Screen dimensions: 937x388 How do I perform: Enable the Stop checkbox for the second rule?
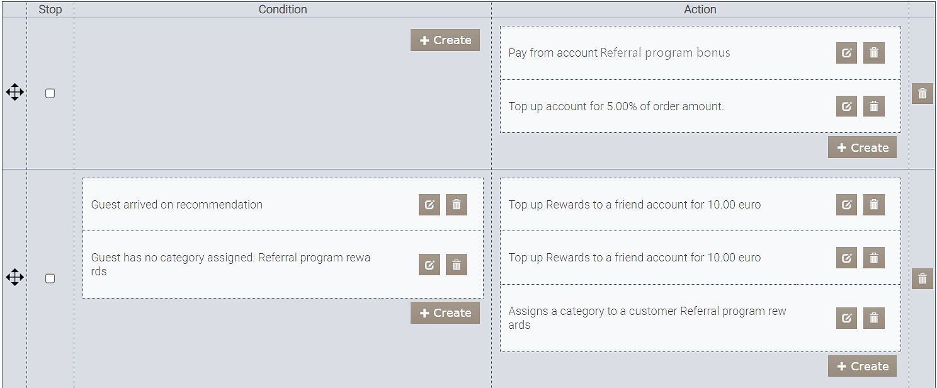[50, 278]
